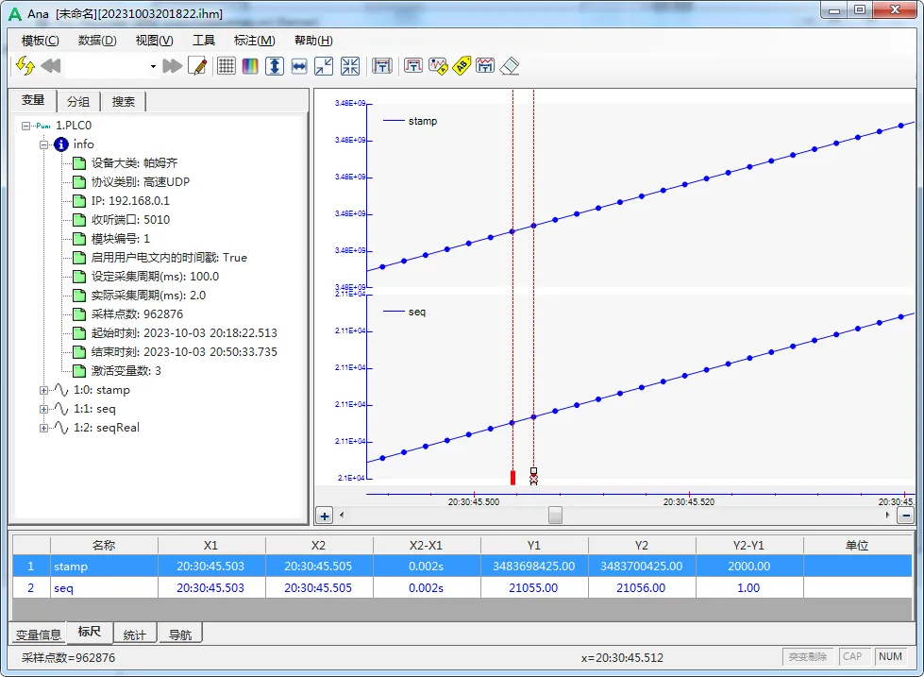Open the edit notepad-with-pencil tool
The height and width of the screenshot is (677, 924).
(197, 65)
